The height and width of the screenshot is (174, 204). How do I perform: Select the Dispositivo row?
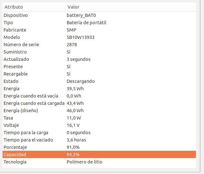[x=99, y=15]
